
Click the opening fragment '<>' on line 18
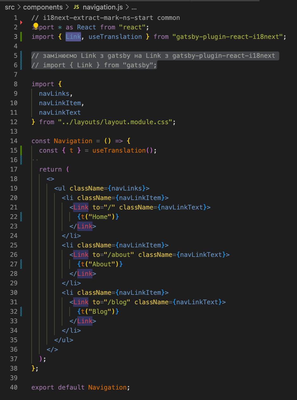[x=51, y=179]
